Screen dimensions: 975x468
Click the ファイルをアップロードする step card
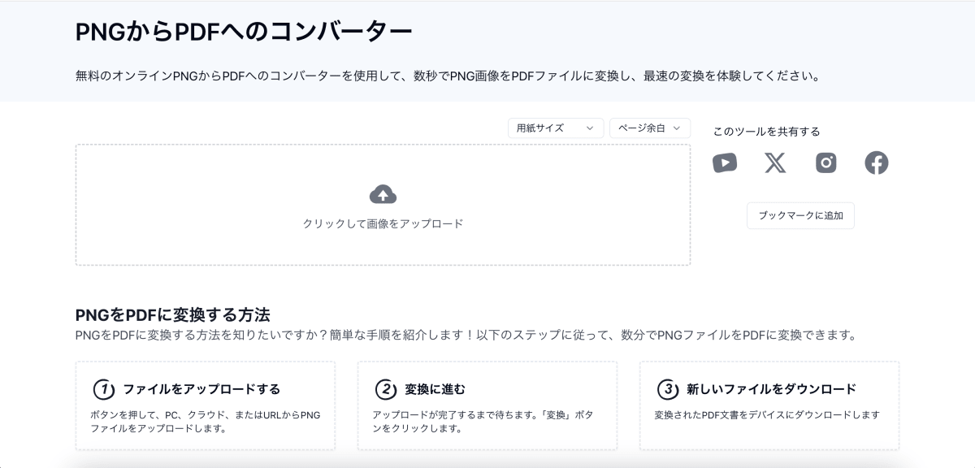point(205,404)
